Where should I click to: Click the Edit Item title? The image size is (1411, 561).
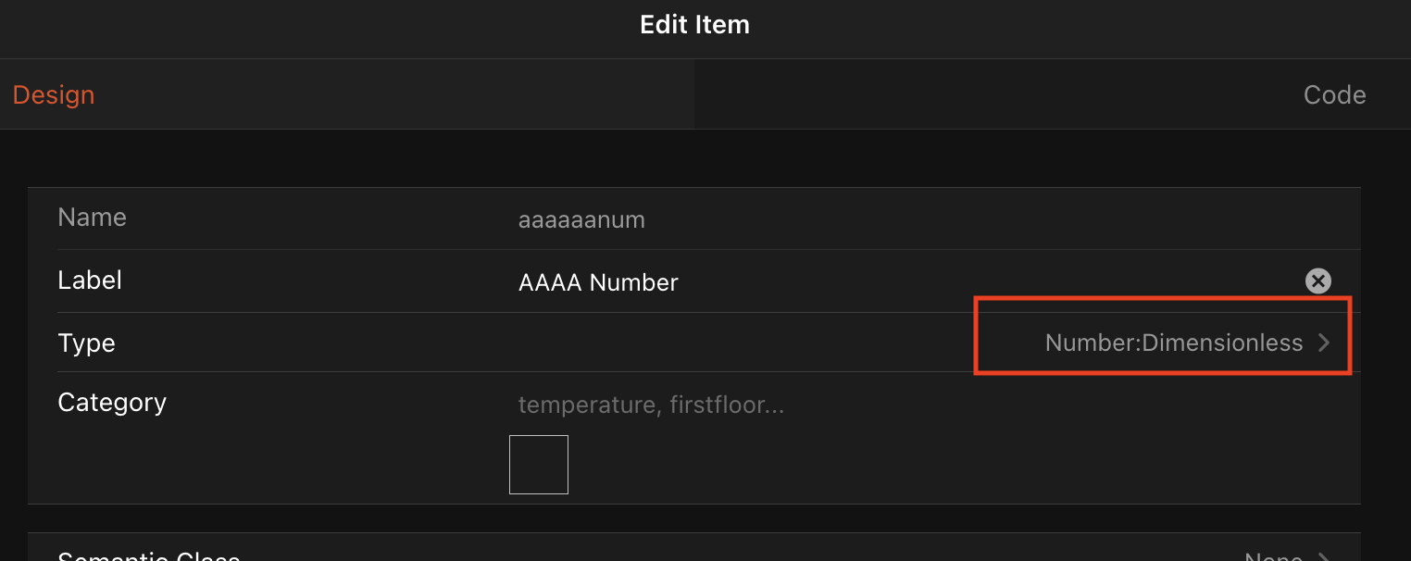[x=694, y=25]
